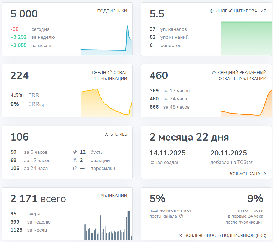Open the ПУБЛИКАЦИИ heading link
This screenshot has width=273, height=242.
[112, 196]
